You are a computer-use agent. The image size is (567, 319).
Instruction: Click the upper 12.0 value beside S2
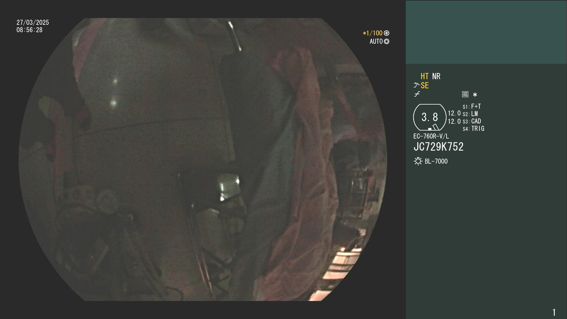pos(454,113)
